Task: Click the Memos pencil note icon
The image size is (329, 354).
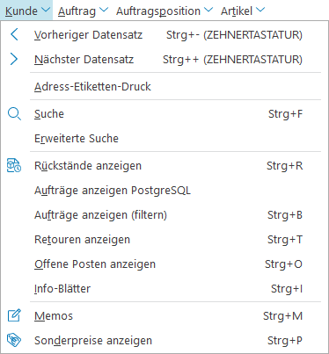Action: 14,315
